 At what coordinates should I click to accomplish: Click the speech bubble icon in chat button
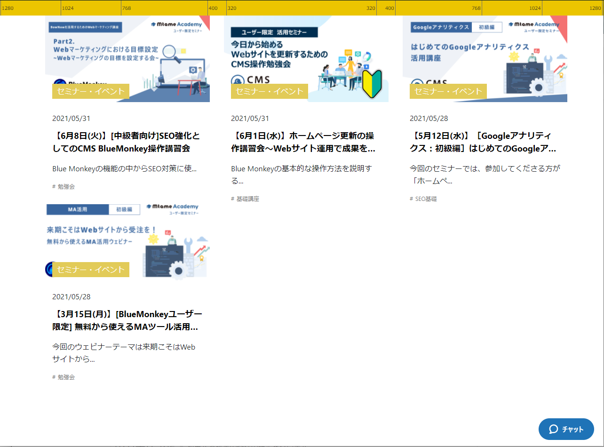click(554, 429)
